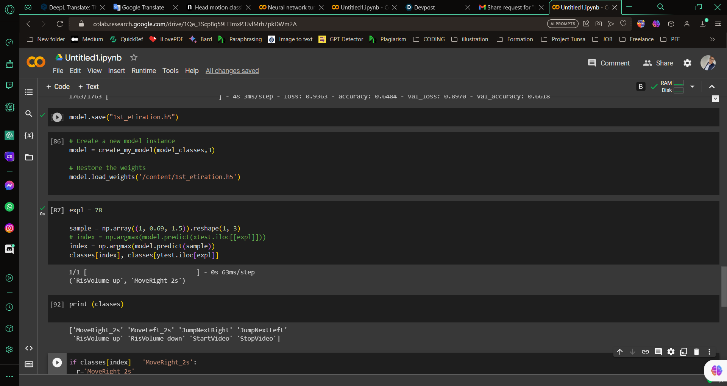The height and width of the screenshot is (386, 727).
Task: Open the table of contents panel
Action: 29,92
